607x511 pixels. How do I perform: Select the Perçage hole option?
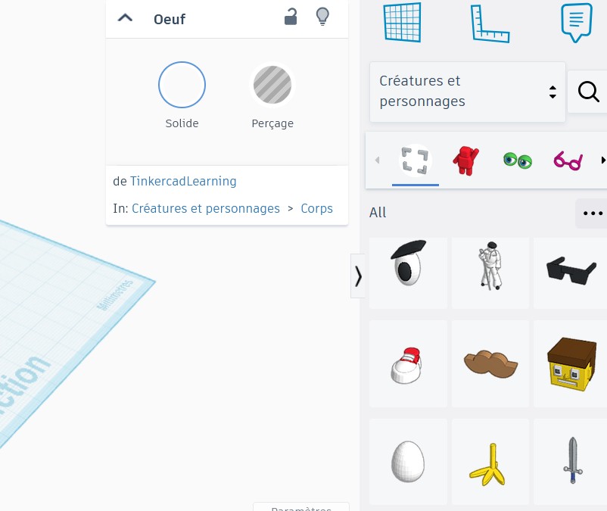coord(272,85)
